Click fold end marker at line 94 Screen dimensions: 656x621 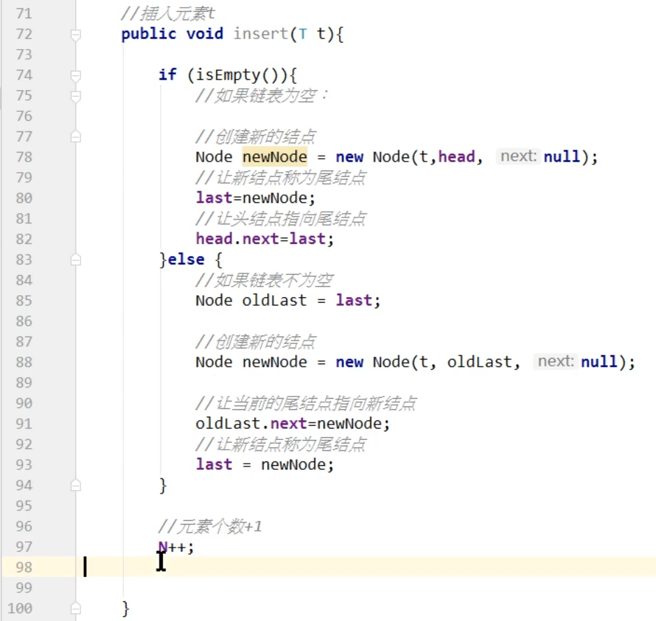[76, 485]
